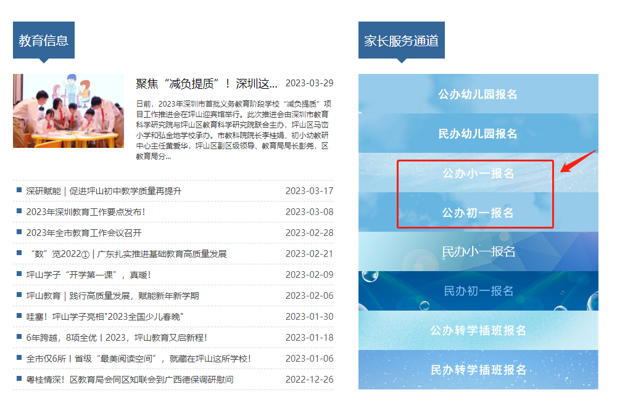Screen dimensions: 625x403
Task: Open article 深研赋能｜促进坪山初中教学质量再提升
Action: (x=104, y=191)
